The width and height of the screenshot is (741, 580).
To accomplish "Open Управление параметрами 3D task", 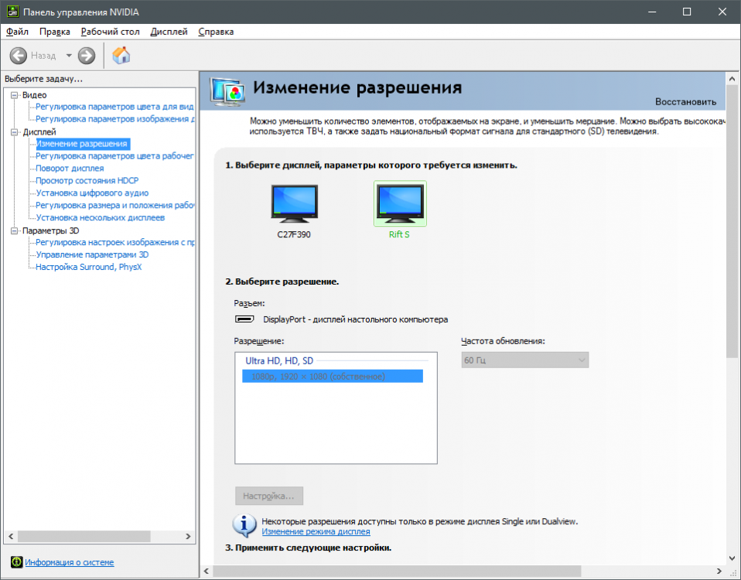I will click(92, 254).
